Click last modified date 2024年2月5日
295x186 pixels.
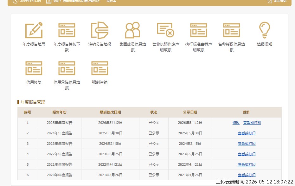[x=110, y=144]
